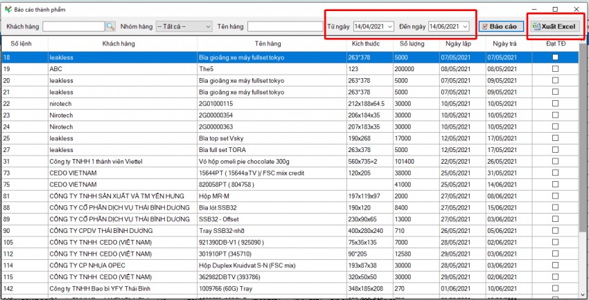Toggle Đạt TĐ checkbox for order 105
This screenshot has width=589, height=300.
(554, 242)
